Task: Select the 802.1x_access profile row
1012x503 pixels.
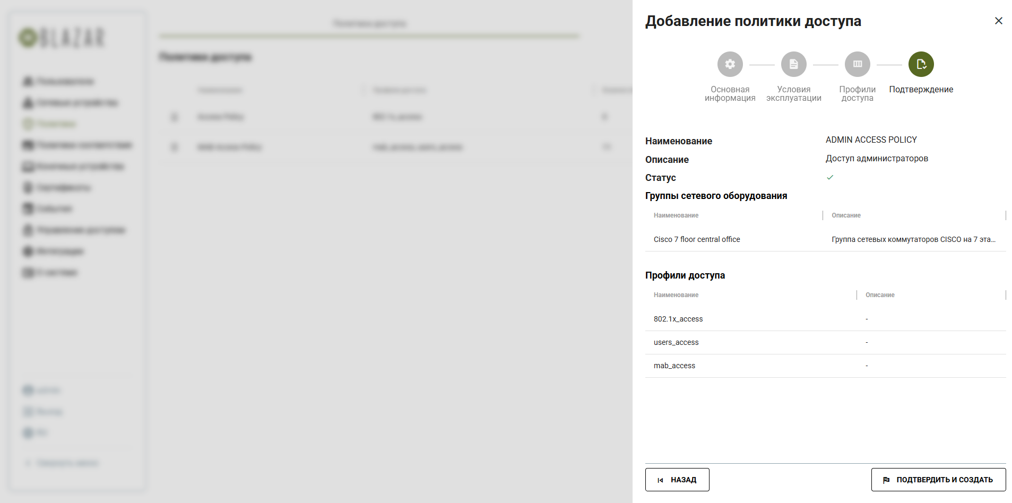Action: pyautogui.click(x=826, y=319)
